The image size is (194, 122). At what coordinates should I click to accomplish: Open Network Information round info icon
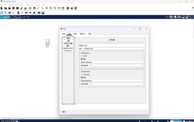point(18,8)
